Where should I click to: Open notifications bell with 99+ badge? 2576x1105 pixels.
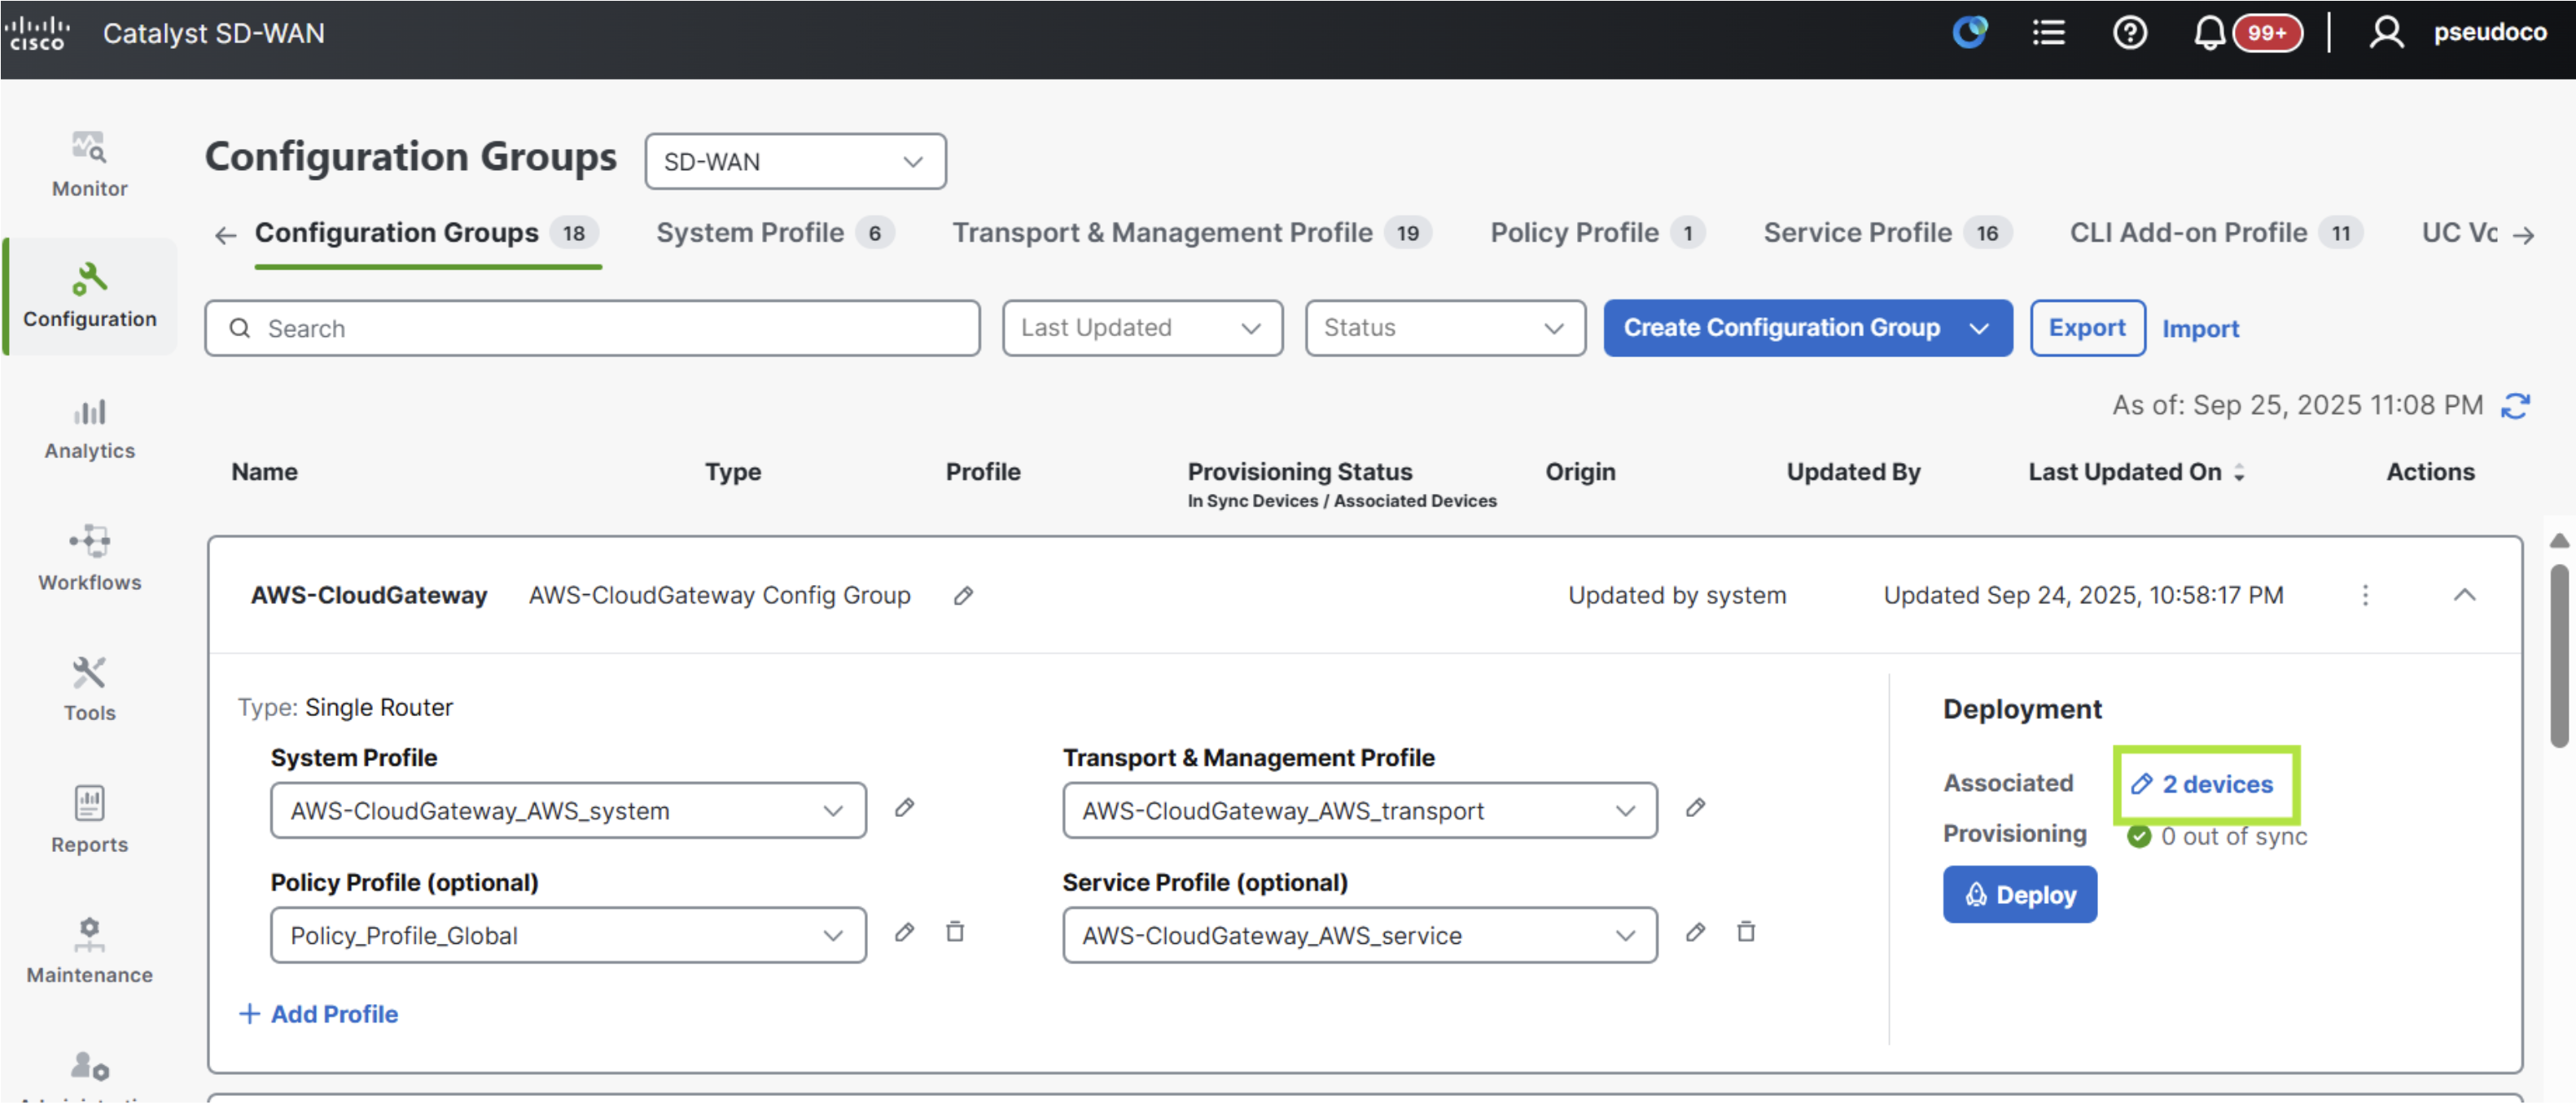pyautogui.click(x=2246, y=33)
